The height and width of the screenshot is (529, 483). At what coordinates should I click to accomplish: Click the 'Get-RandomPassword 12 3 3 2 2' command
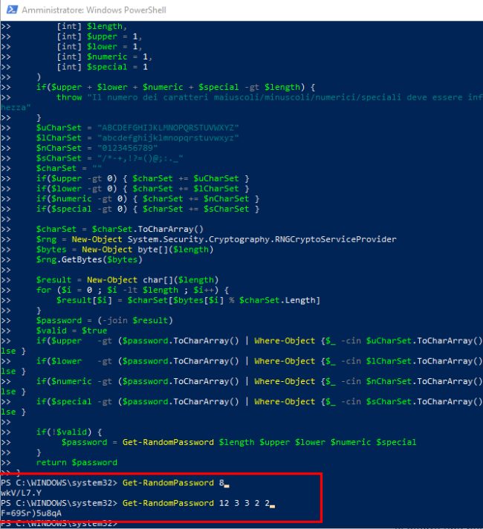[x=195, y=503]
